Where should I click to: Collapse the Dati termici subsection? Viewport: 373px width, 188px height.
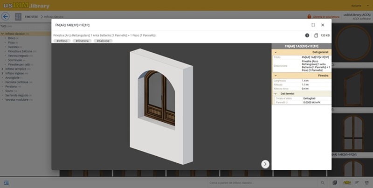pyautogui.click(x=276, y=93)
